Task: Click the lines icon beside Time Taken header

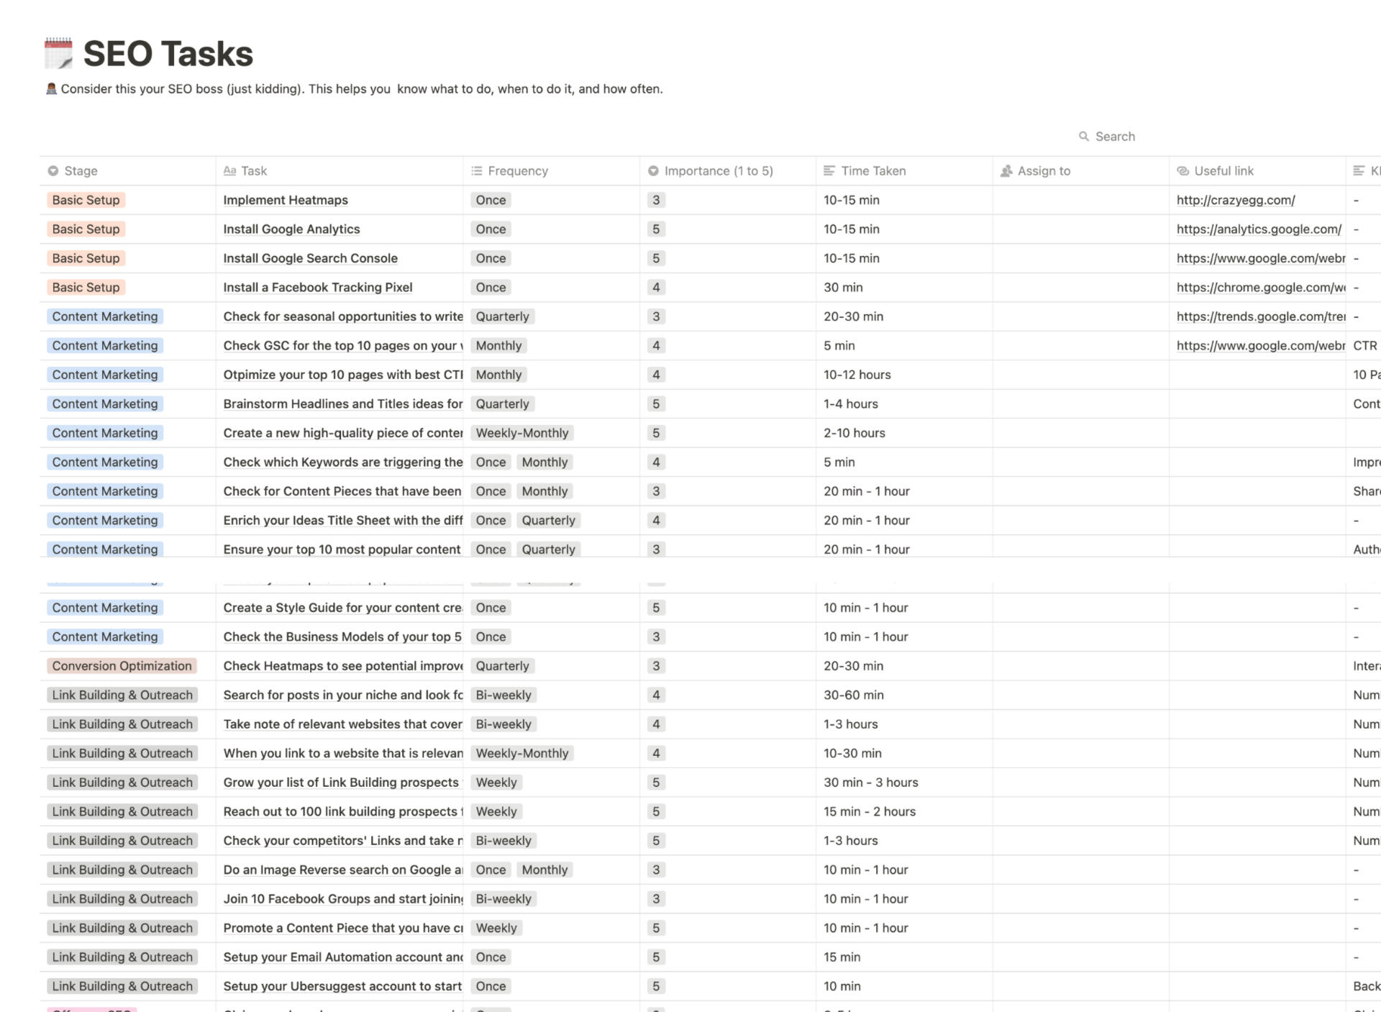Action: tap(829, 170)
